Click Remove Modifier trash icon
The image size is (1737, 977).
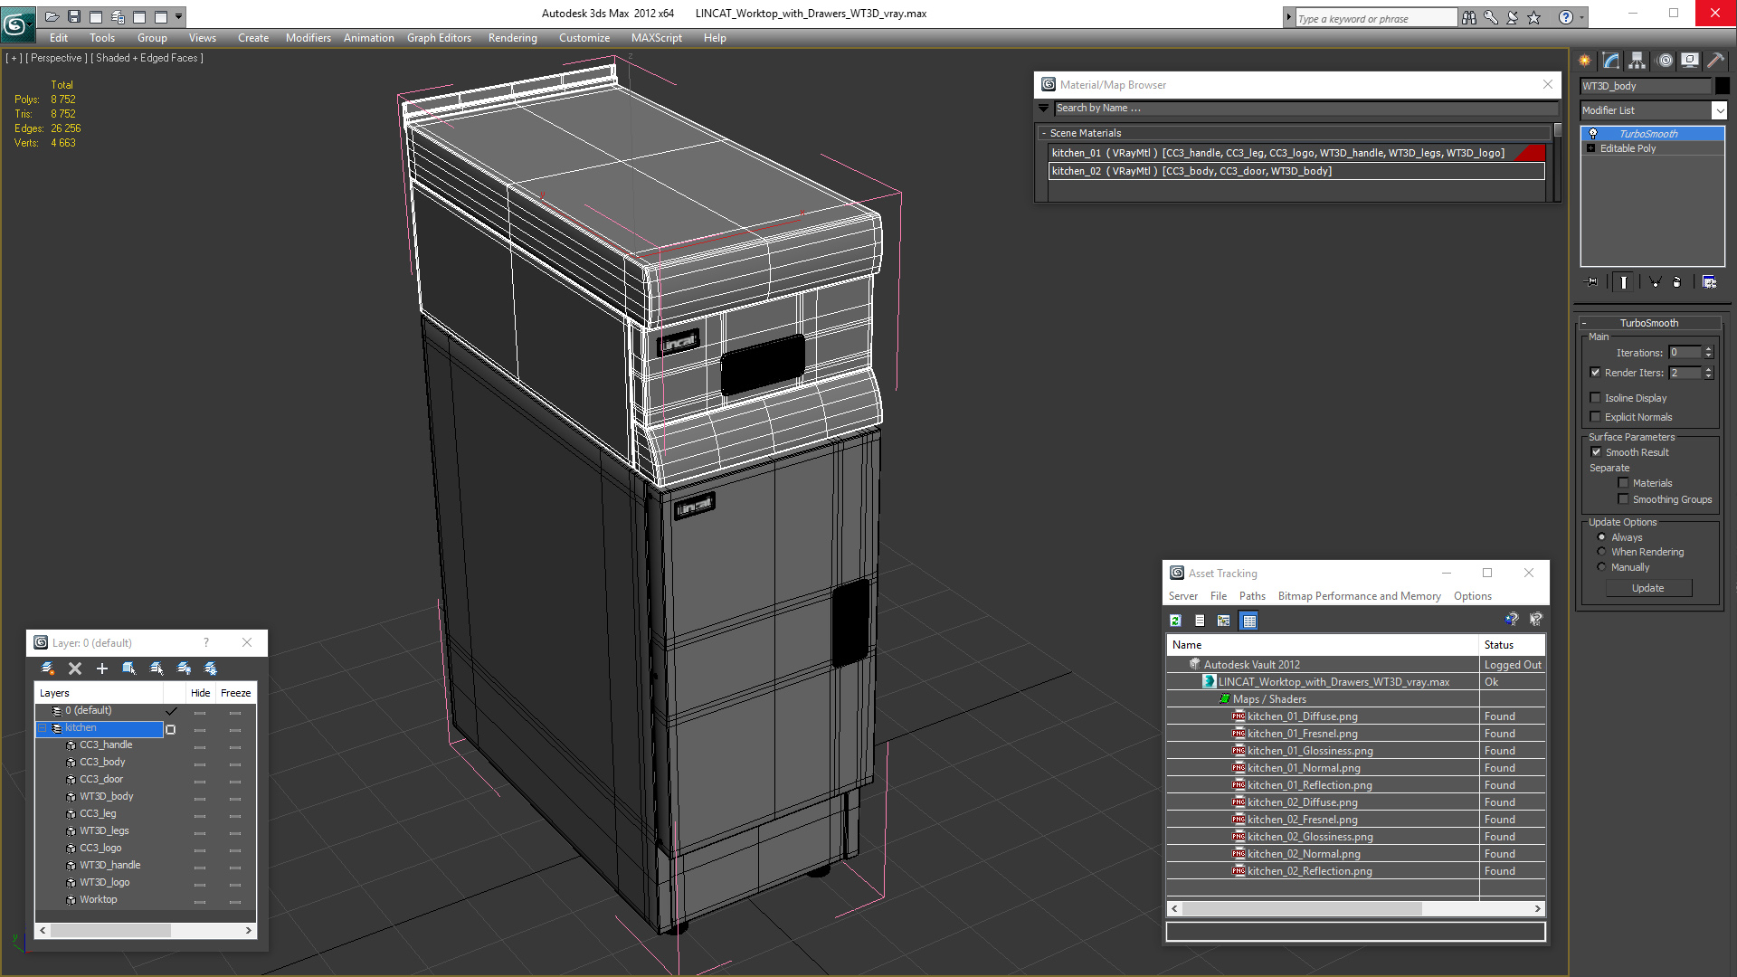click(x=1677, y=282)
